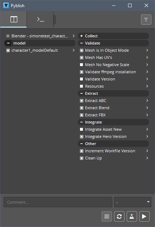Click the publish play button
155x227 pixels.
pos(144,217)
